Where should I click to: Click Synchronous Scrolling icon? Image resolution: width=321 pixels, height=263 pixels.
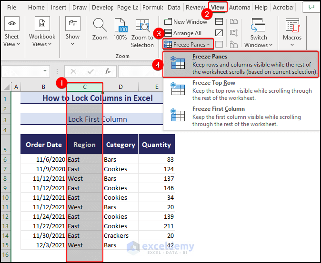(x=234, y=33)
